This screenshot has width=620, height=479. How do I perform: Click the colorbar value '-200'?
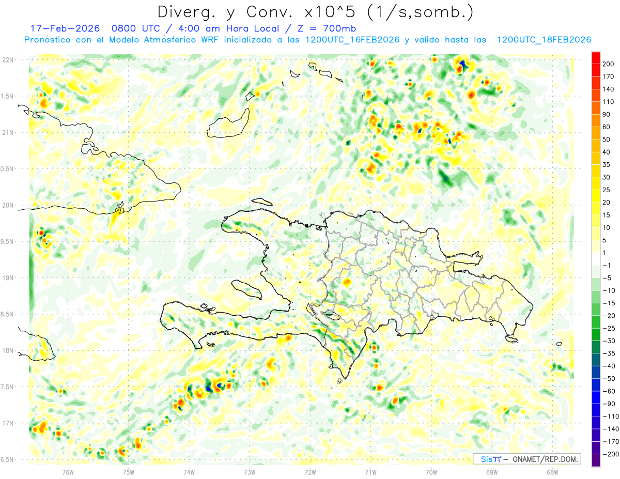point(611,454)
